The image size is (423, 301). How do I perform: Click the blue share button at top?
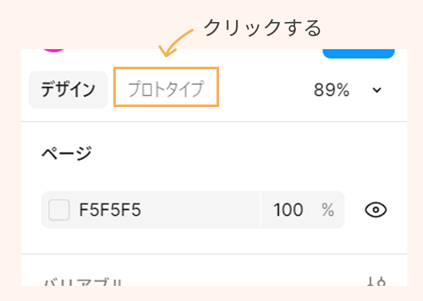point(359,54)
